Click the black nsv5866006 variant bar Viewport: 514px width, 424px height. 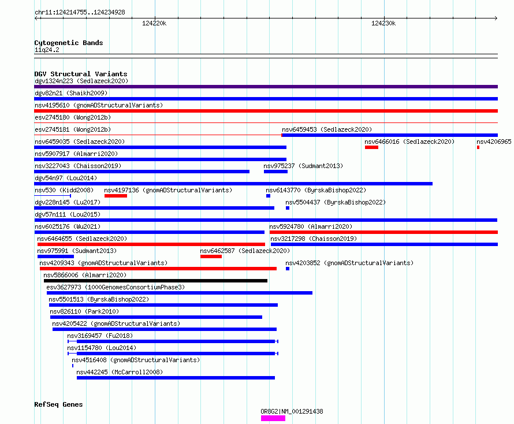coord(156,281)
